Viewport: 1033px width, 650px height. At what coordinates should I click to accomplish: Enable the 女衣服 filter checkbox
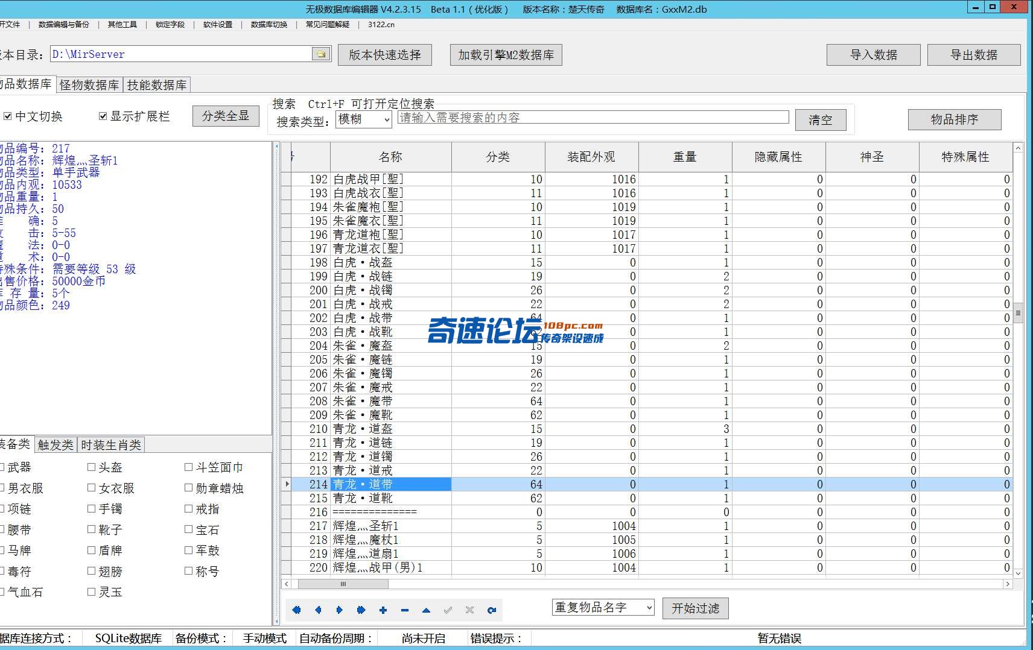pos(92,488)
